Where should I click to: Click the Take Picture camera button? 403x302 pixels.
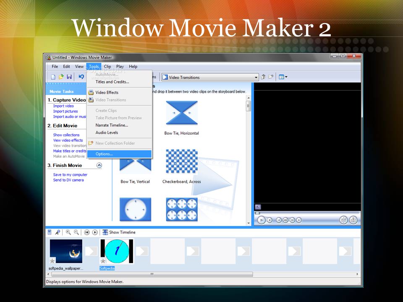click(353, 220)
